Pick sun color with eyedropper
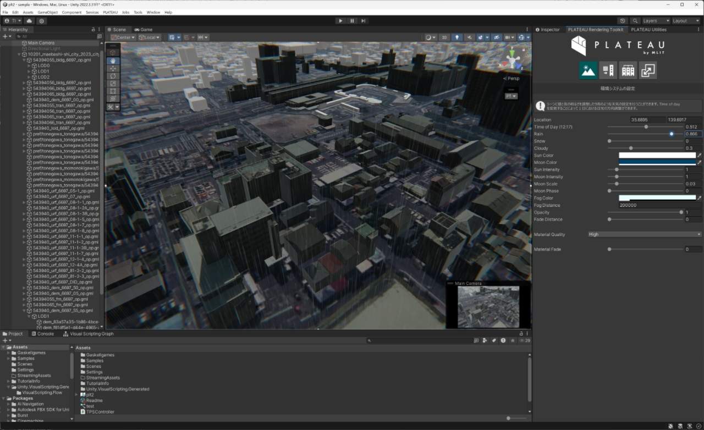 click(x=700, y=156)
